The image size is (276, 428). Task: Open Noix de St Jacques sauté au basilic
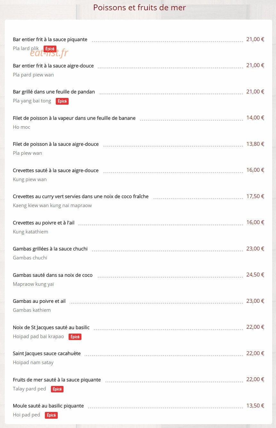[51, 328]
